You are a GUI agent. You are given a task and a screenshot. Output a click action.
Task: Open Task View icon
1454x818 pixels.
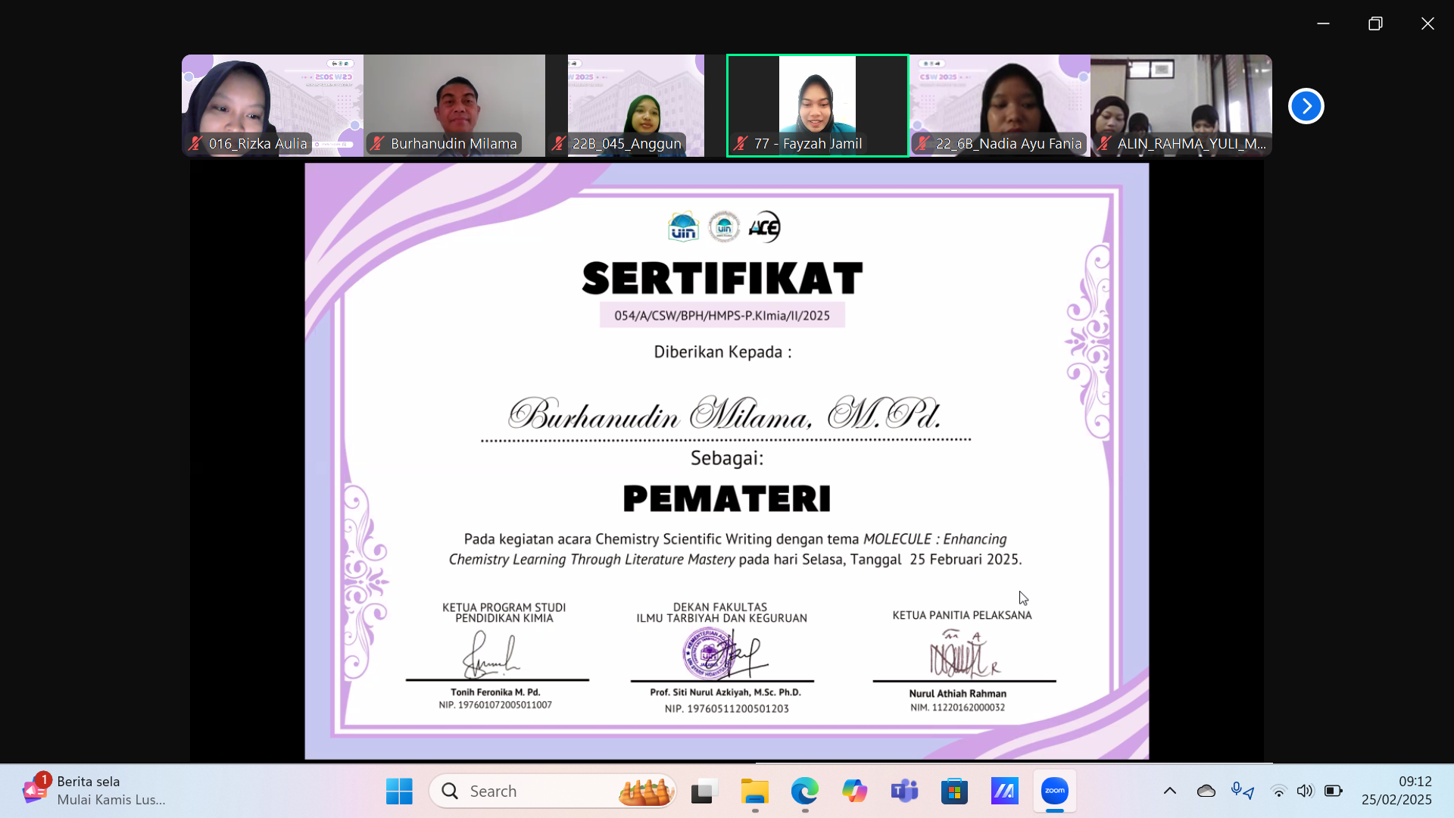click(x=704, y=791)
